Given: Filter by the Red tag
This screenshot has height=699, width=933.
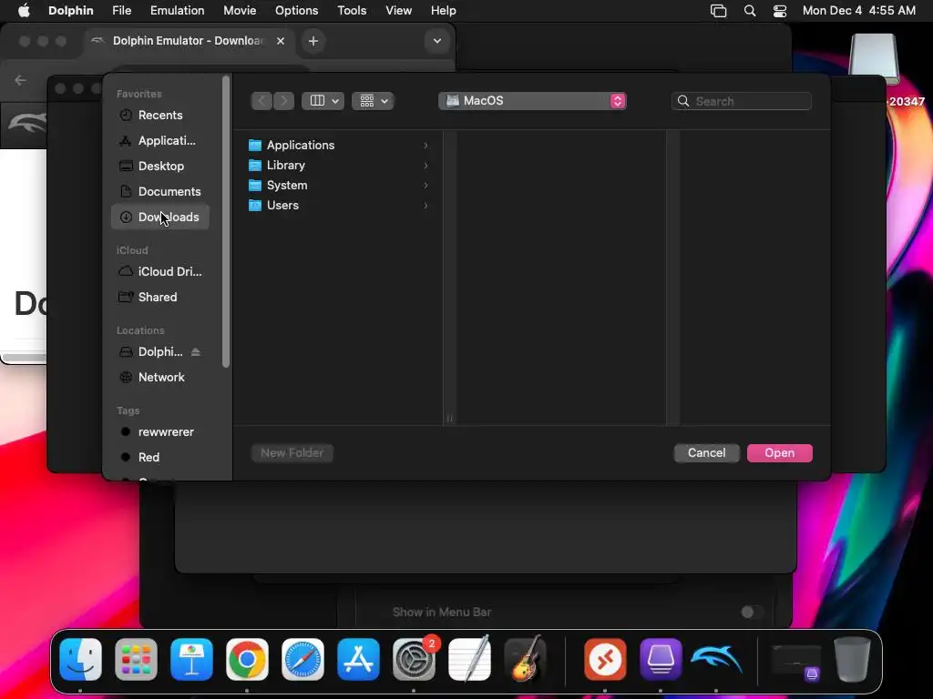Looking at the screenshot, I should coord(159,457).
